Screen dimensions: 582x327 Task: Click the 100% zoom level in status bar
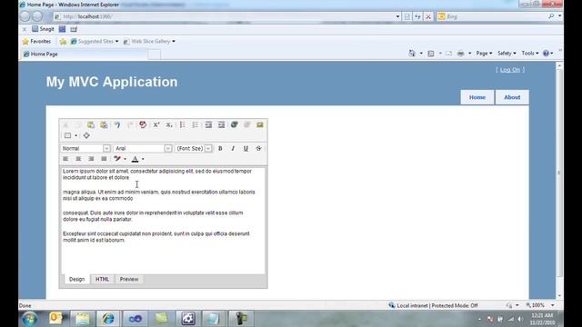(x=537, y=305)
